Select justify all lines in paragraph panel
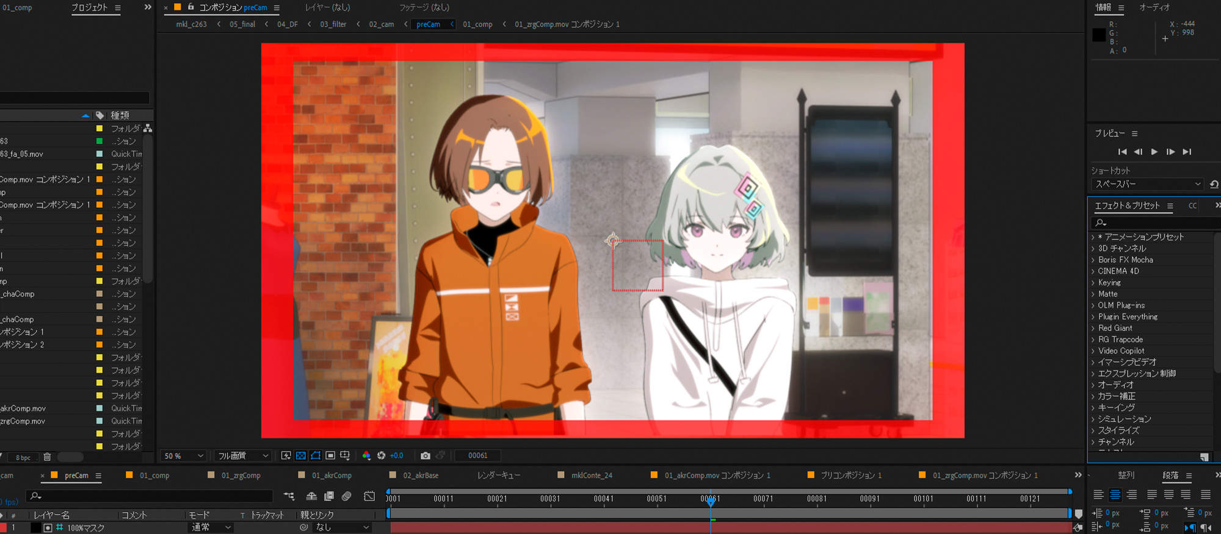Image resolution: width=1221 pixels, height=534 pixels. 1206,494
